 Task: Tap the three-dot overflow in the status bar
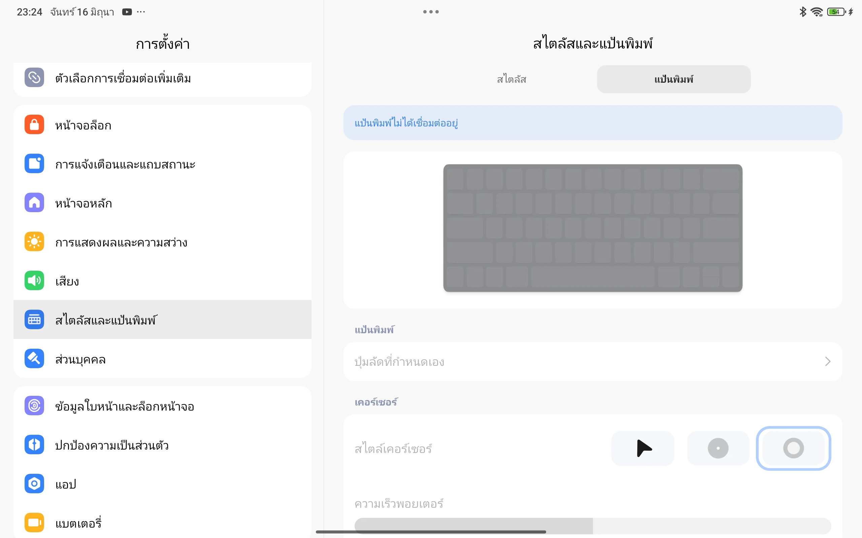tap(141, 12)
